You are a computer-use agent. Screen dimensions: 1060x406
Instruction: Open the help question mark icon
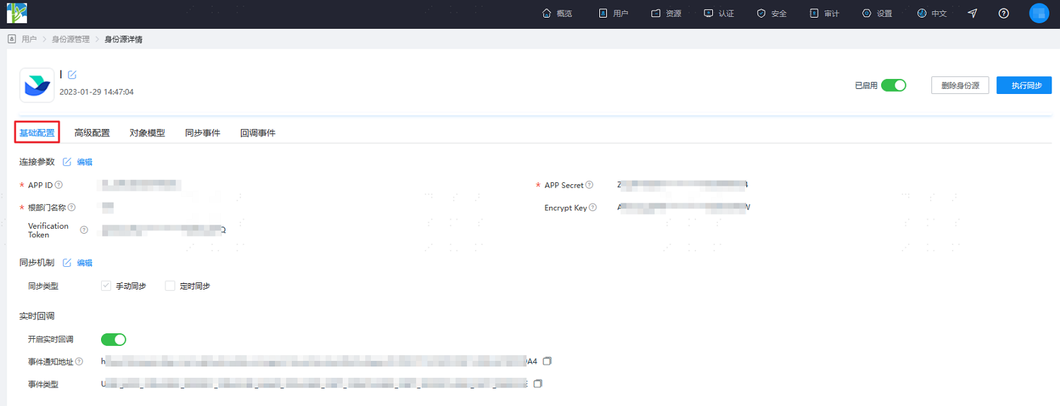point(1003,13)
